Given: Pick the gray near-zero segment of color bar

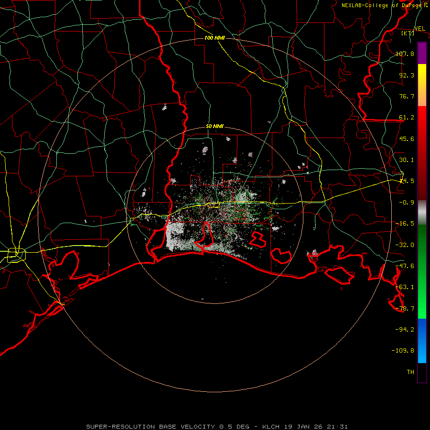Looking at the screenshot, I should [x=422, y=213].
